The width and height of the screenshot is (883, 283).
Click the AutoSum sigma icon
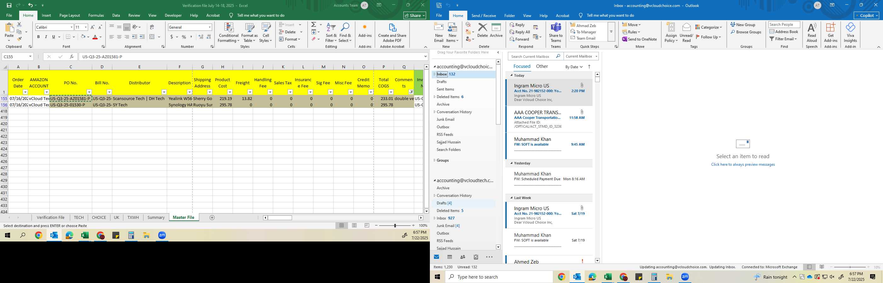point(314,25)
